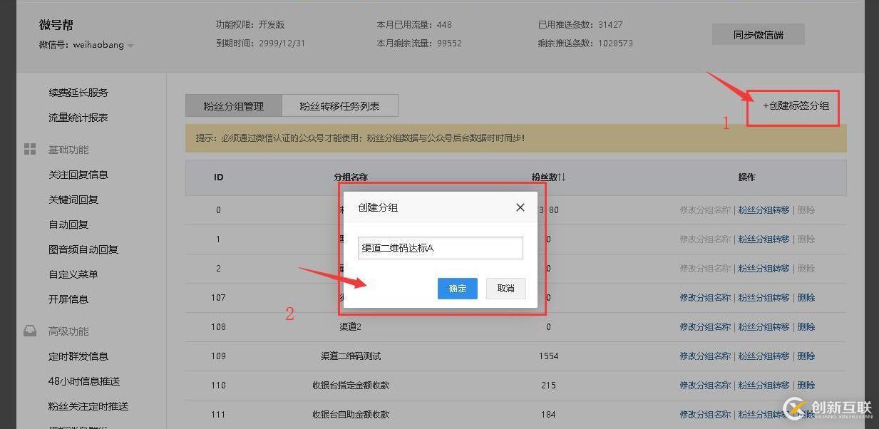Click 修改分组名称 for 收银台指定金额收款
The image size is (879, 429).
tap(705, 385)
